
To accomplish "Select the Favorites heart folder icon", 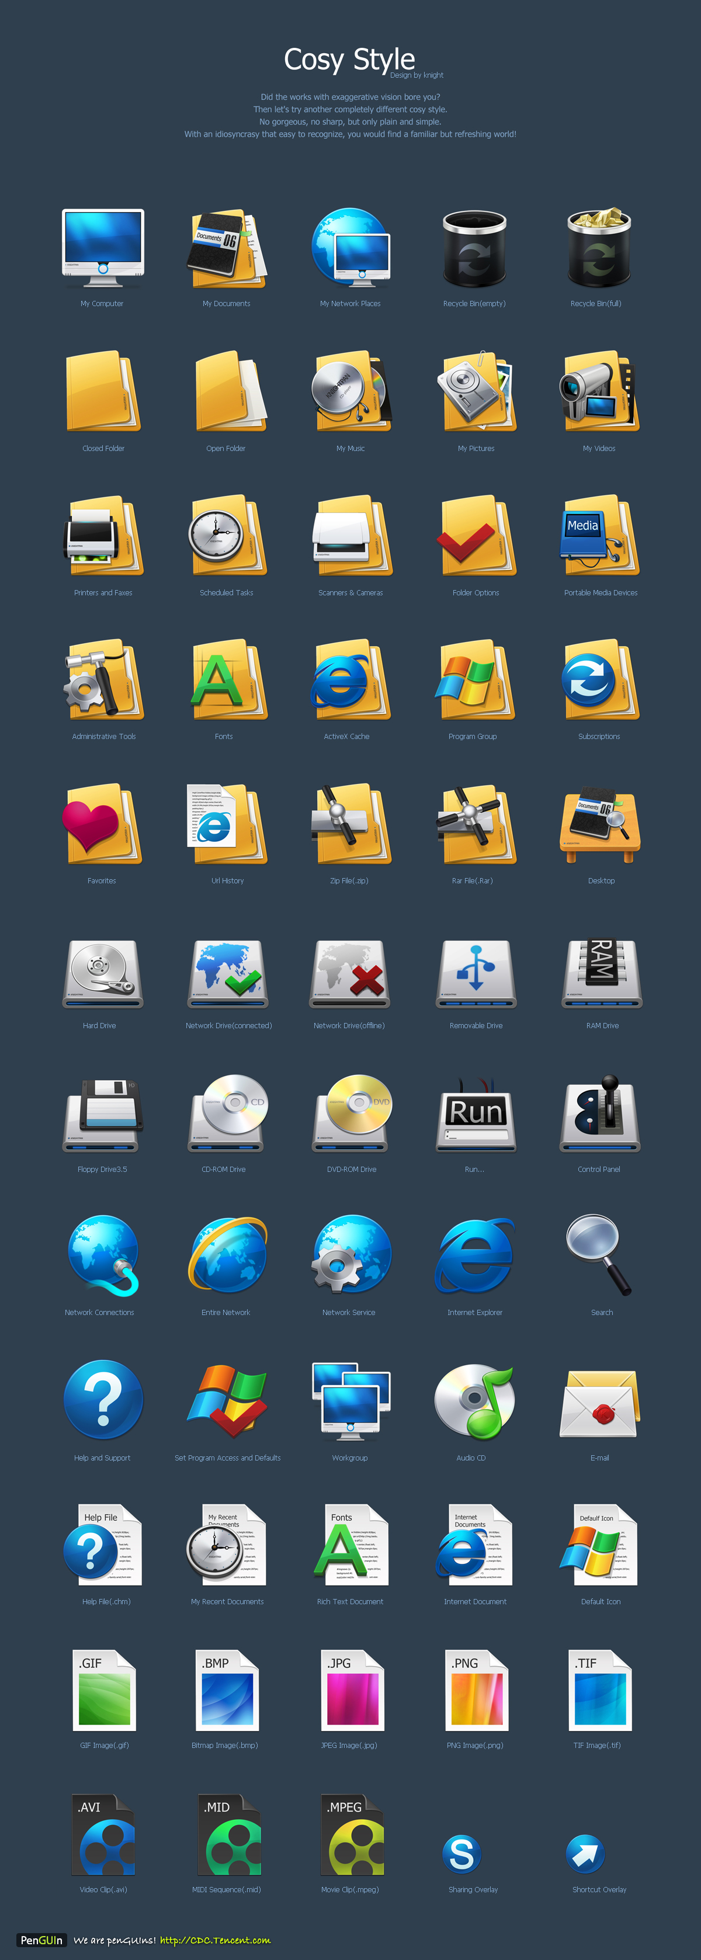I will pyautogui.click(x=102, y=824).
